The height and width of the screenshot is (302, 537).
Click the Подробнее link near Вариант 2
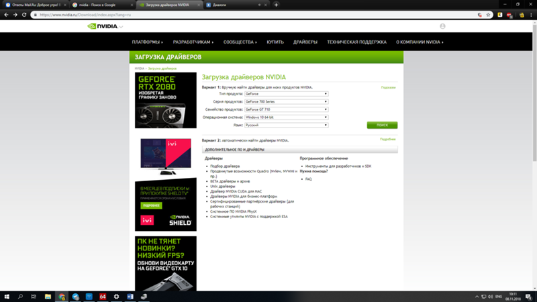[388, 140]
